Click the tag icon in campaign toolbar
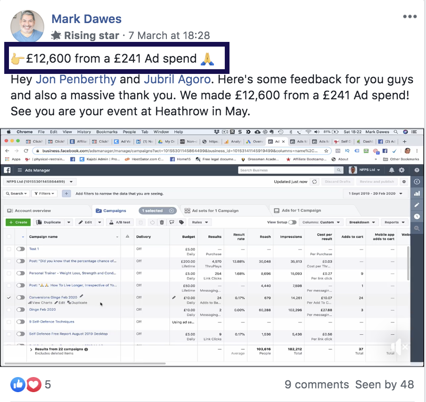The width and height of the screenshot is (426, 402). (181, 222)
